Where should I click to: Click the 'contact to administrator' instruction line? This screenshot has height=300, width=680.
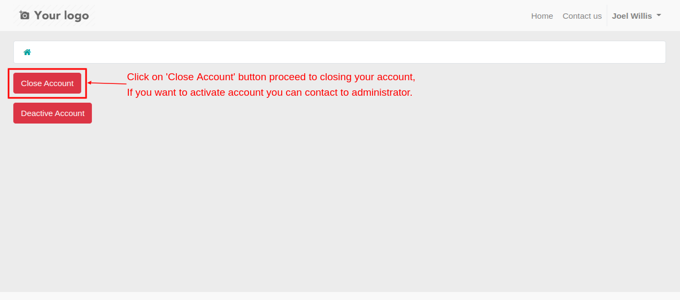coord(269,93)
